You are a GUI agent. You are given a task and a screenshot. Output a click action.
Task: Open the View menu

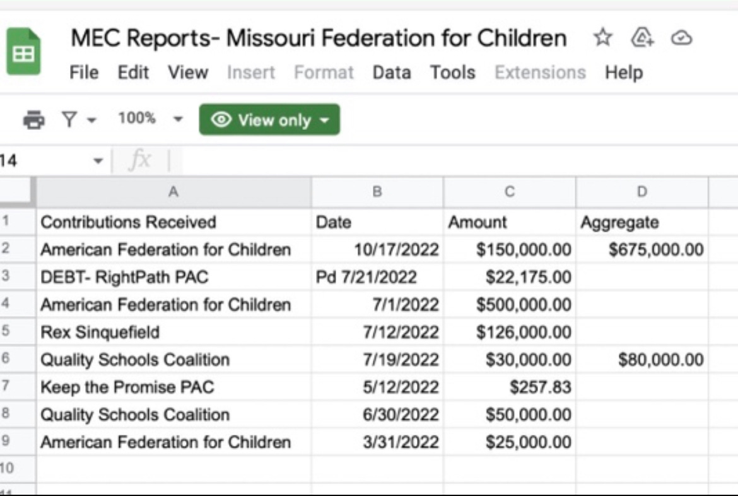(x=188, y=73)
